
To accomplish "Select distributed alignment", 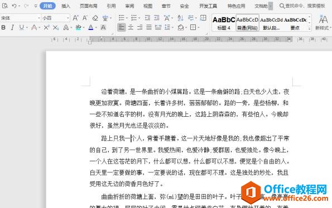I will pos(158,27).
